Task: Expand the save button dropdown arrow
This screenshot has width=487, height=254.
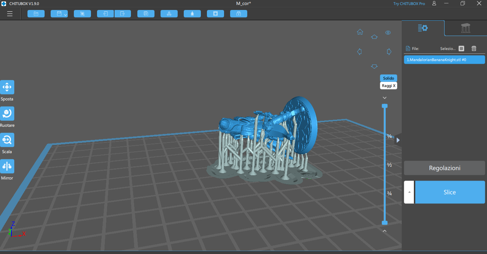Action: click(x=65, y=15)
